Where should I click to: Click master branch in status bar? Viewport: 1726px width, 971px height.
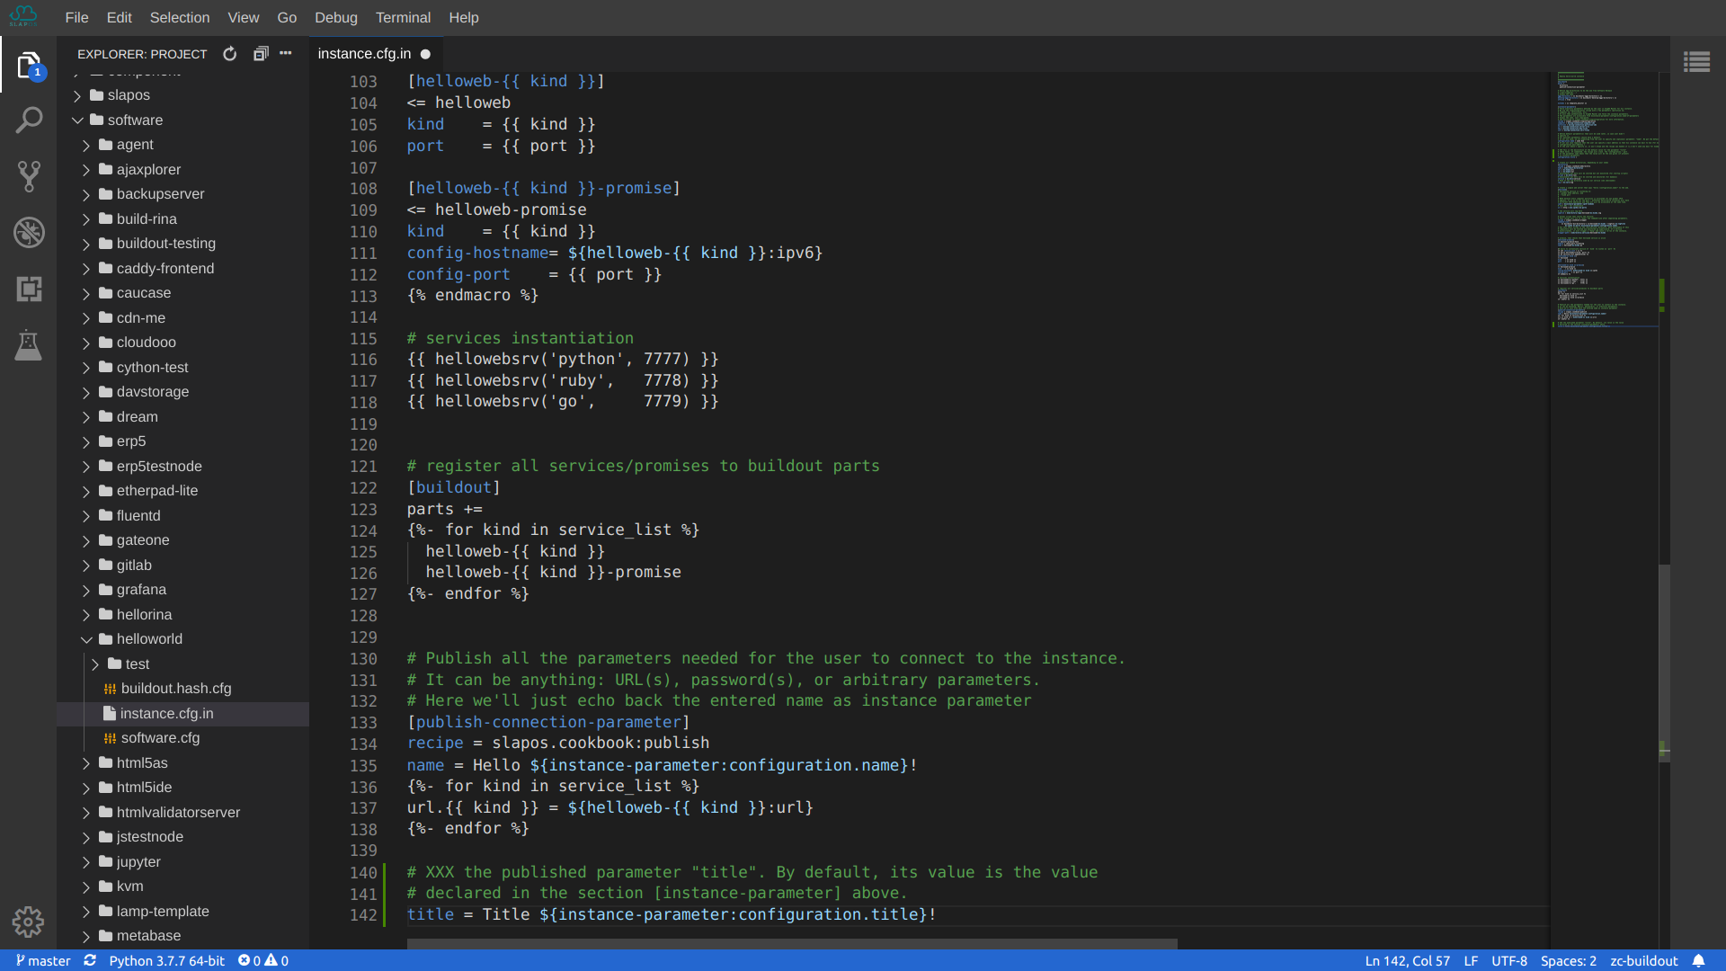point(43,960)
